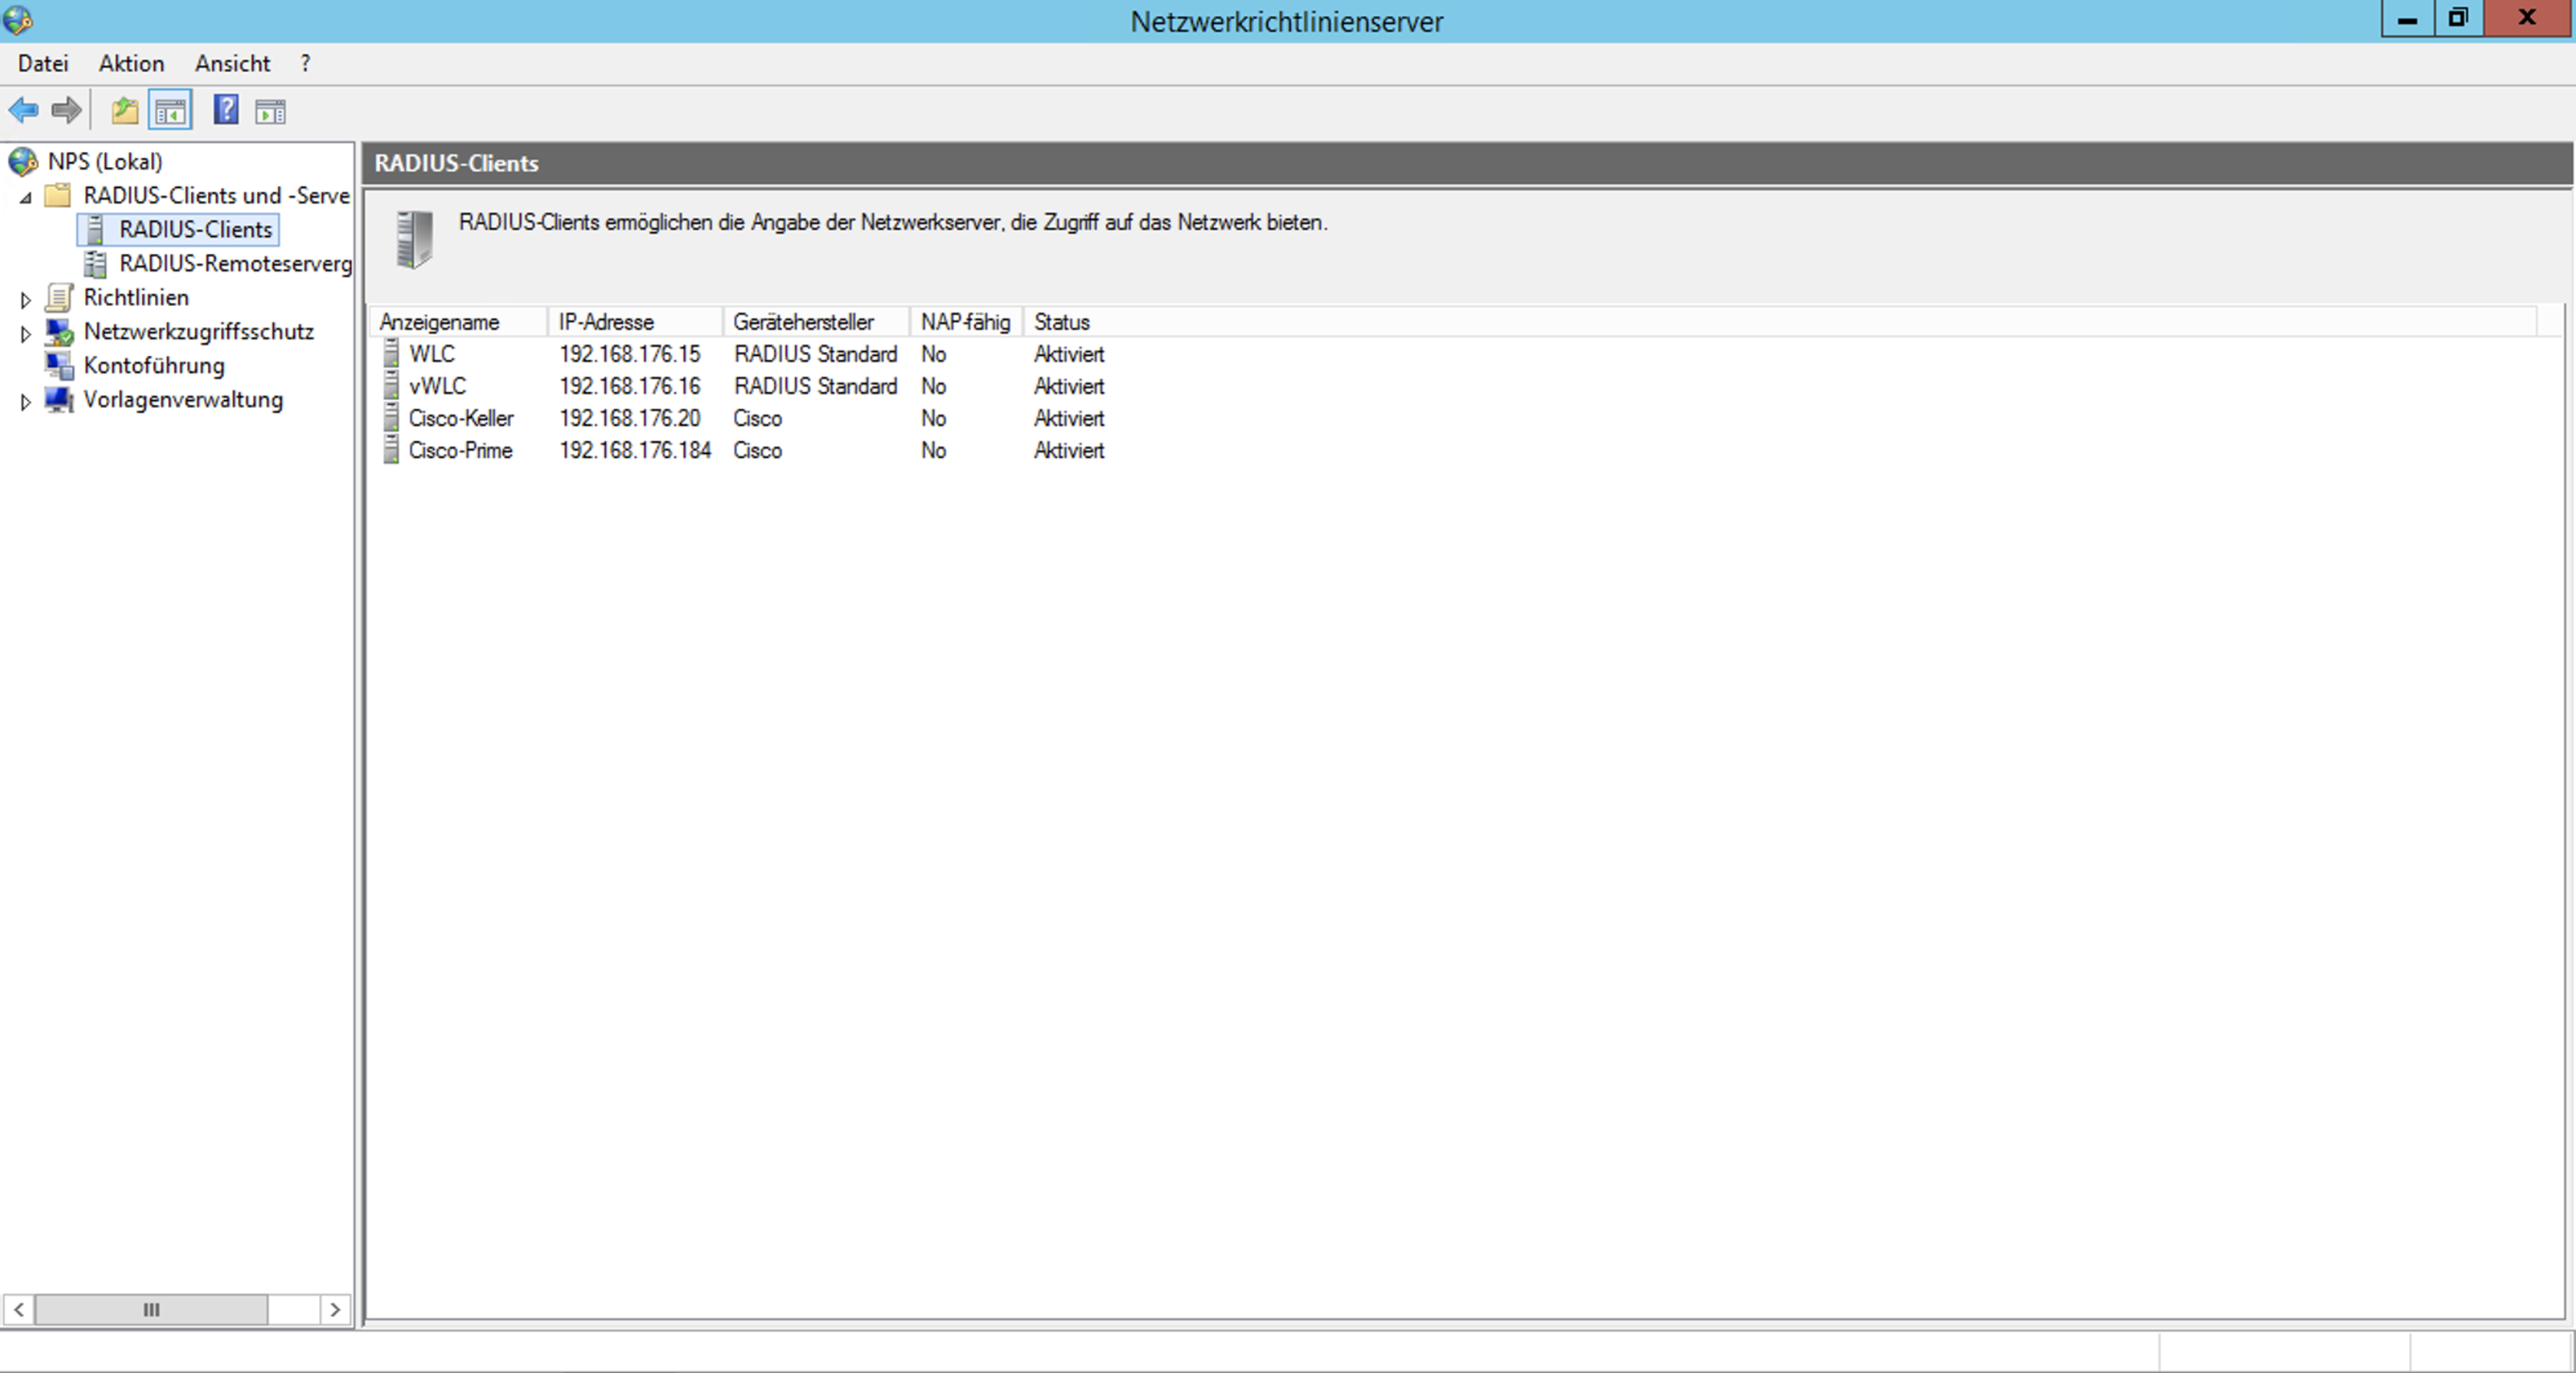Click Aktiviert status in Cisco-Prime row
2576x1373 pixels.
1069,450
